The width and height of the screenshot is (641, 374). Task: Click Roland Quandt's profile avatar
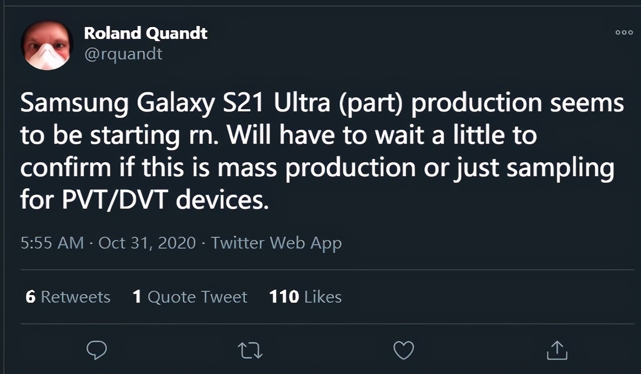point(48,46)
